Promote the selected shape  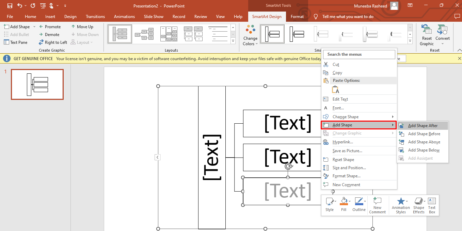tap(50, 26)
